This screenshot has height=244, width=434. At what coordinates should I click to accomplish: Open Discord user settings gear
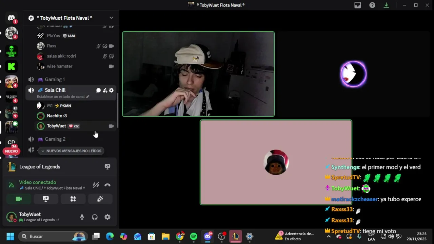click(107, 217)
